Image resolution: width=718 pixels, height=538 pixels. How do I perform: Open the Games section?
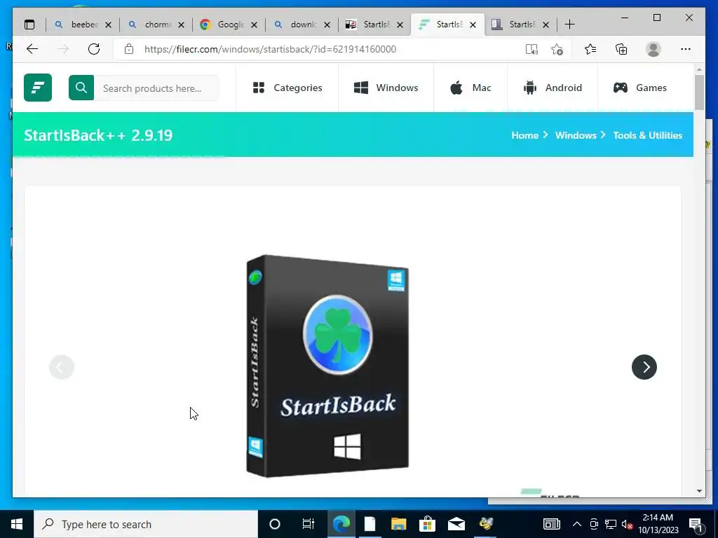coord(640,88)
